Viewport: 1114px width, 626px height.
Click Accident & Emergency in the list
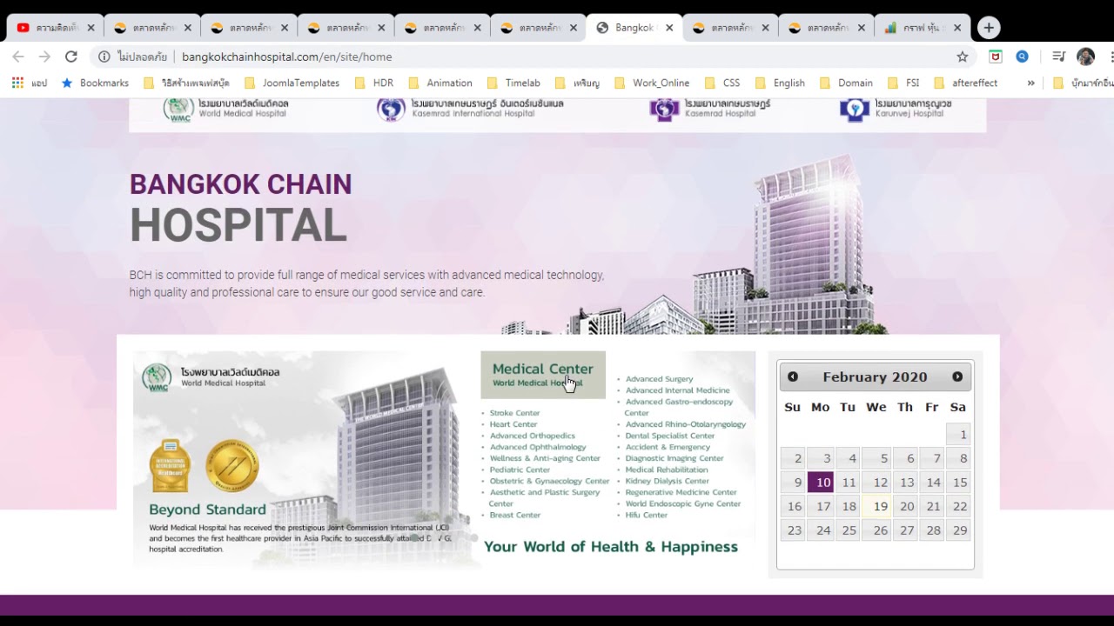pos(668,447)
